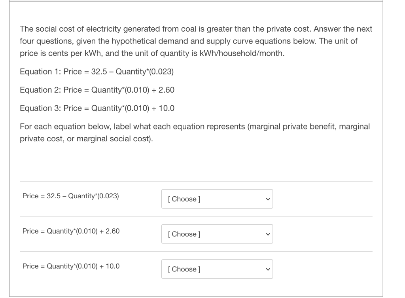Click the 'Equation 2' line in the question text
The height and width of the screenshot is (298, 405).
click(x=97, y=90)
